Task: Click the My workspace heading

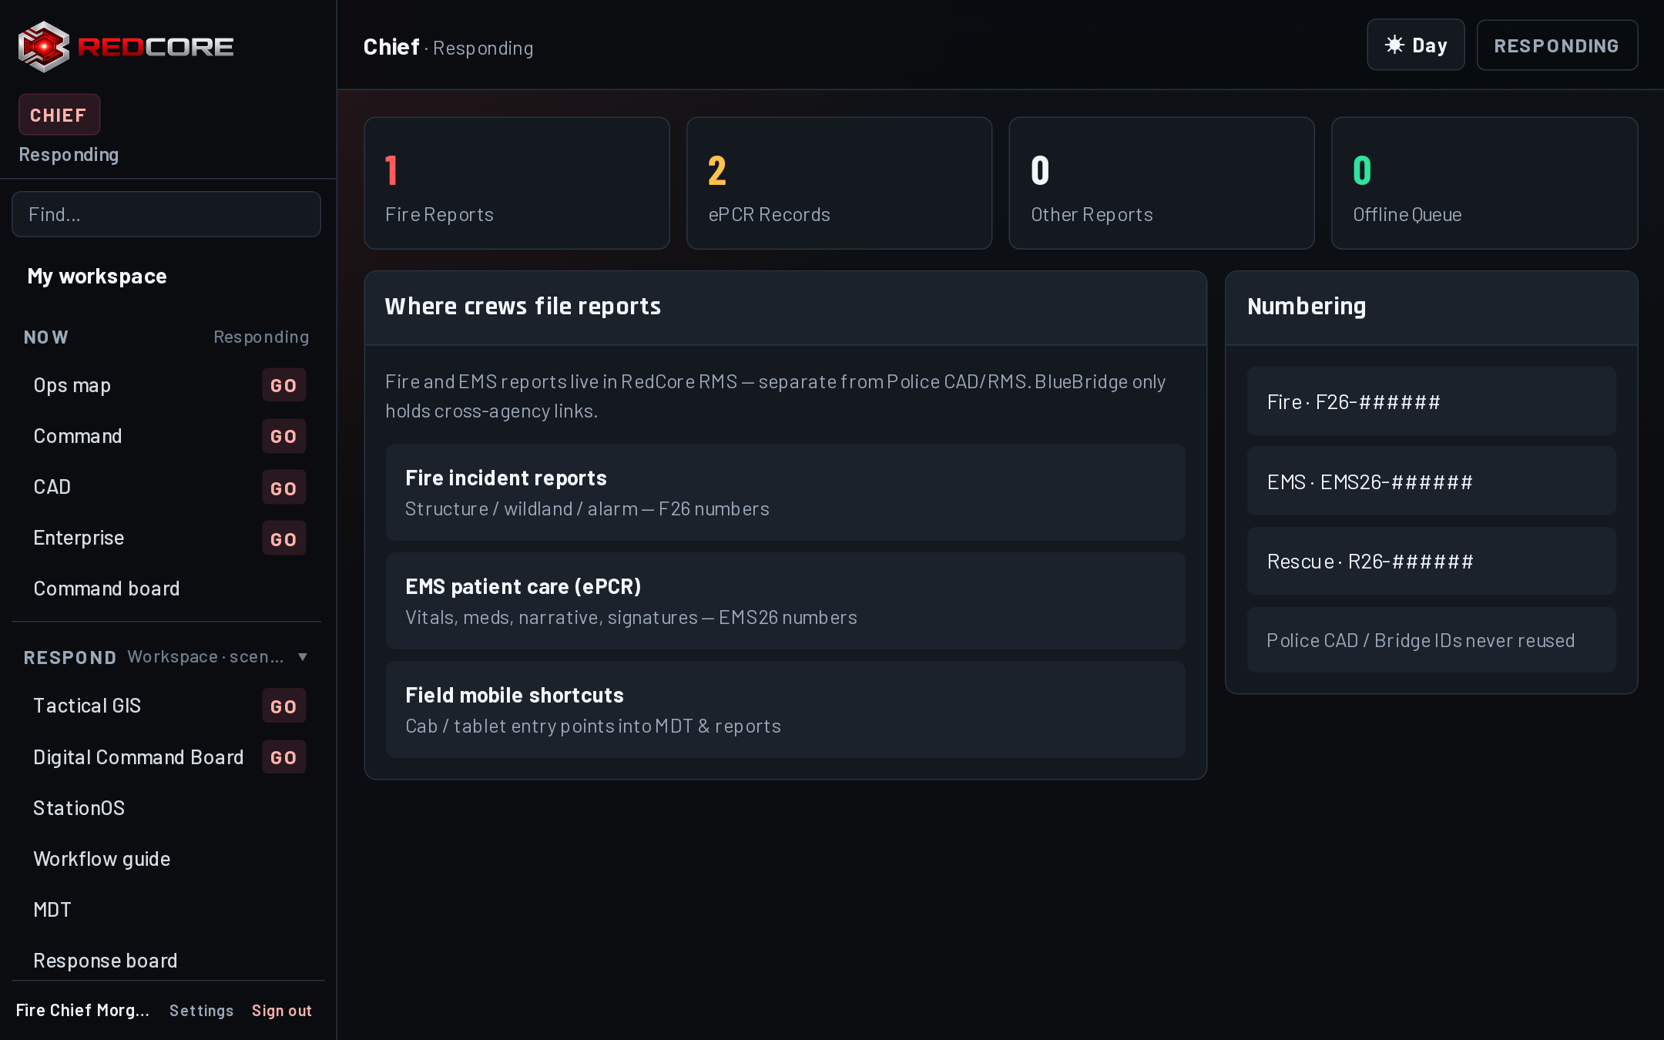Action: pyautogui.click(x=97, y=276)
